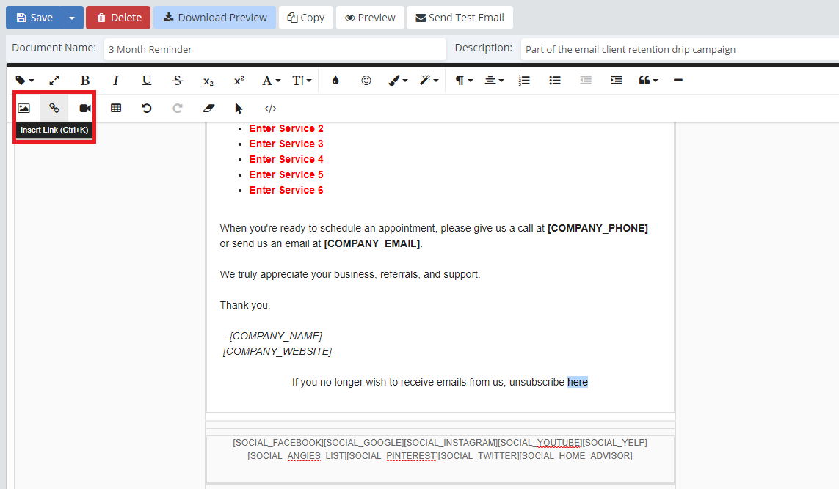Viewport: 839px width, 489px height.
Task: Click the Document Name input field
Action: pyautogui.click(x=275, y=49)
